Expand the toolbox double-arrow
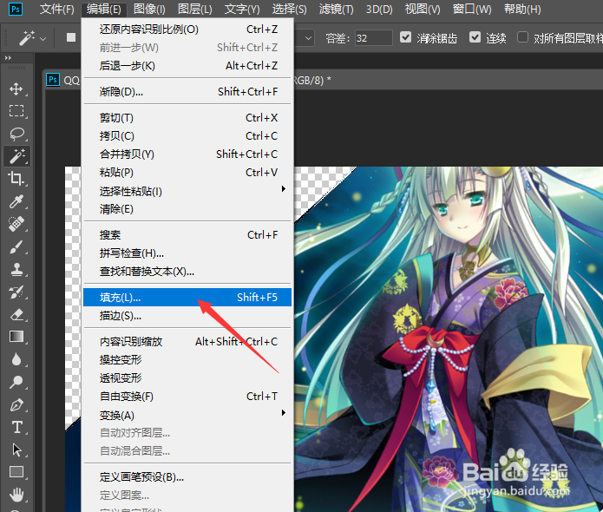Viewport: 603px width, 512px height. tap(8, 57)
